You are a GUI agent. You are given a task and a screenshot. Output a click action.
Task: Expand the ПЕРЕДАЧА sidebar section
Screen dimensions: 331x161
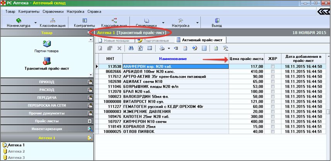47,98
